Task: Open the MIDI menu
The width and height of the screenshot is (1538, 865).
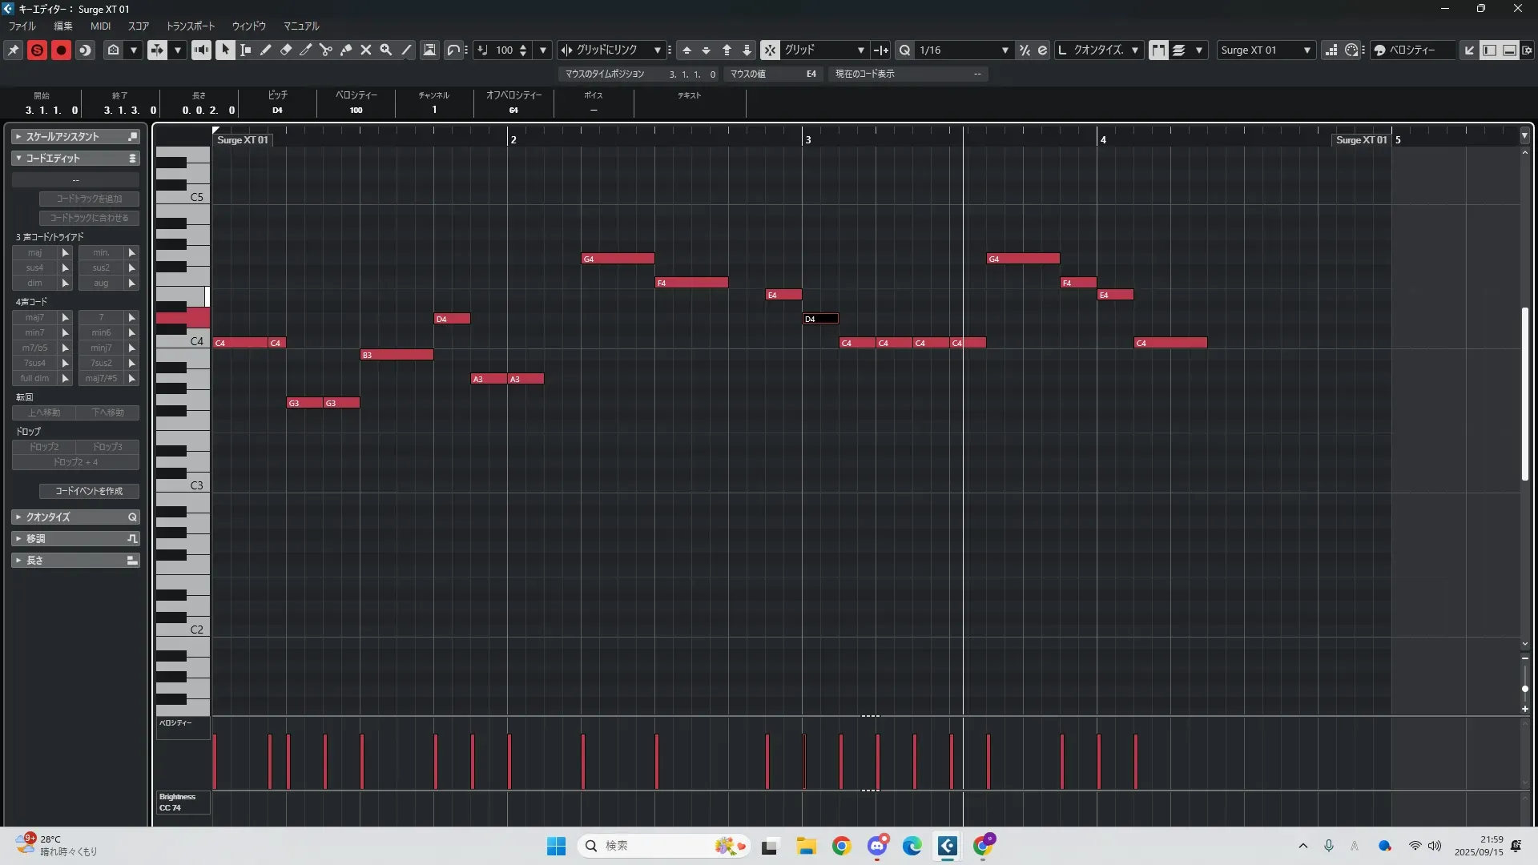Action: tap(100, 26)
